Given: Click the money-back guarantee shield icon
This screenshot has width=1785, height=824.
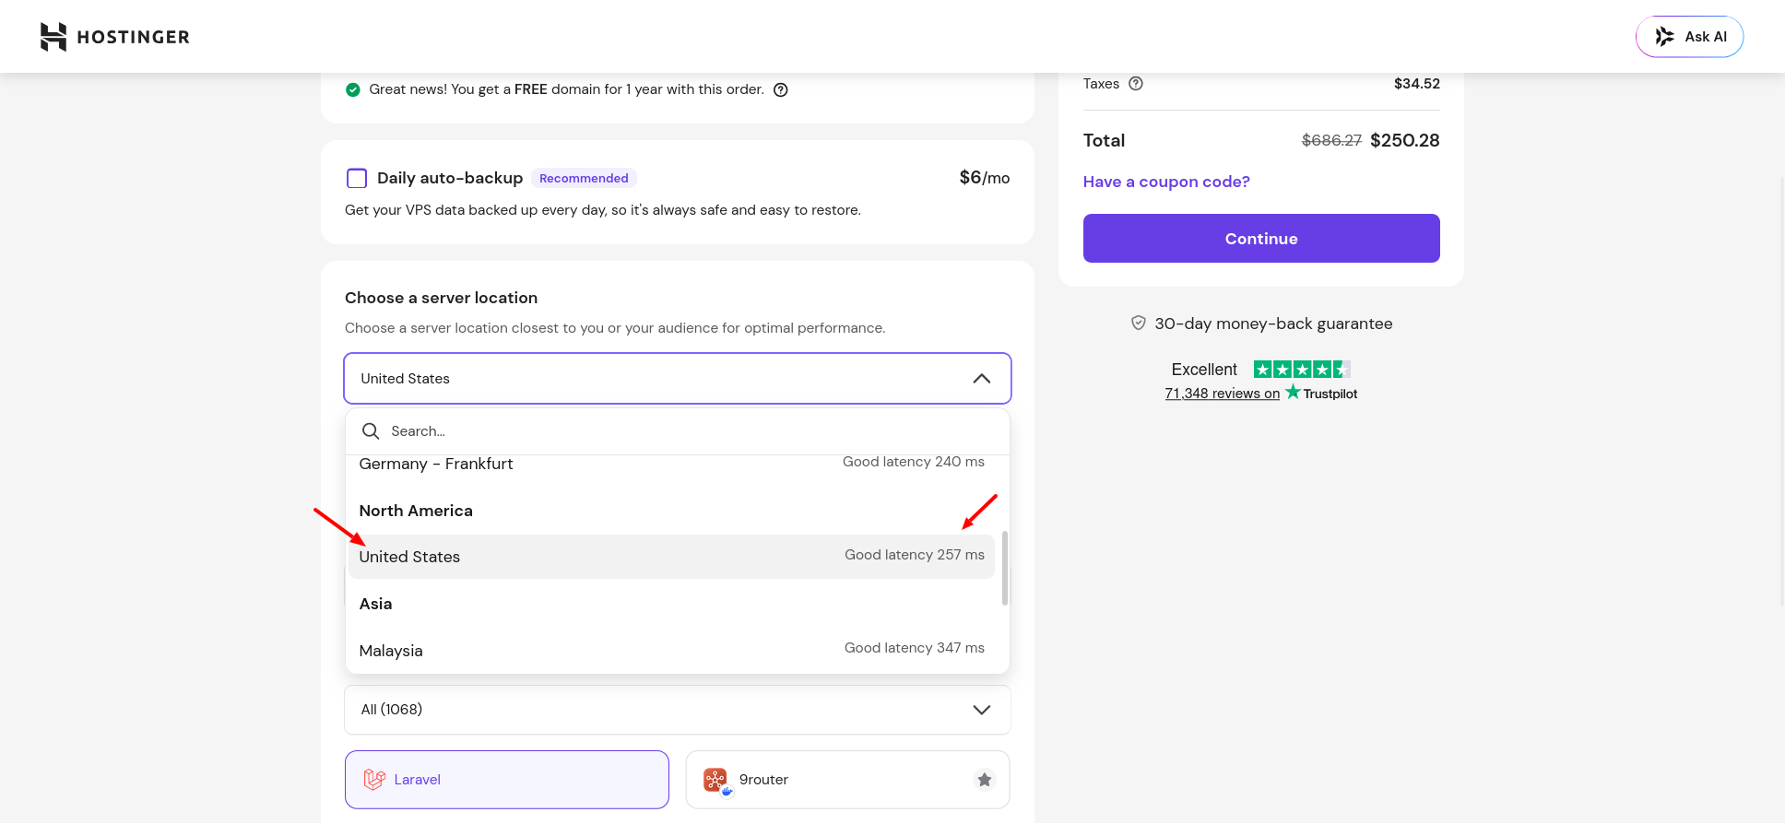Looking at the screenshot, I should [1139, 324].
